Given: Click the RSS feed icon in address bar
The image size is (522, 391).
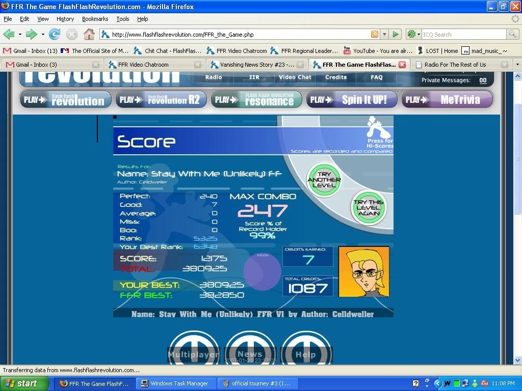Looking at the screenshot, I should 375,35.
